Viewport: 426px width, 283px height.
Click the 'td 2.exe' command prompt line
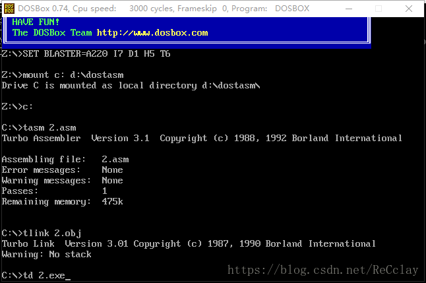point(36,275)
